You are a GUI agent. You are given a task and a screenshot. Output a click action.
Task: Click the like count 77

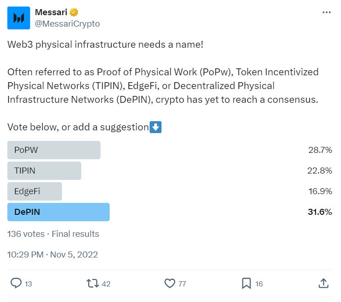(x=182, y=284)
